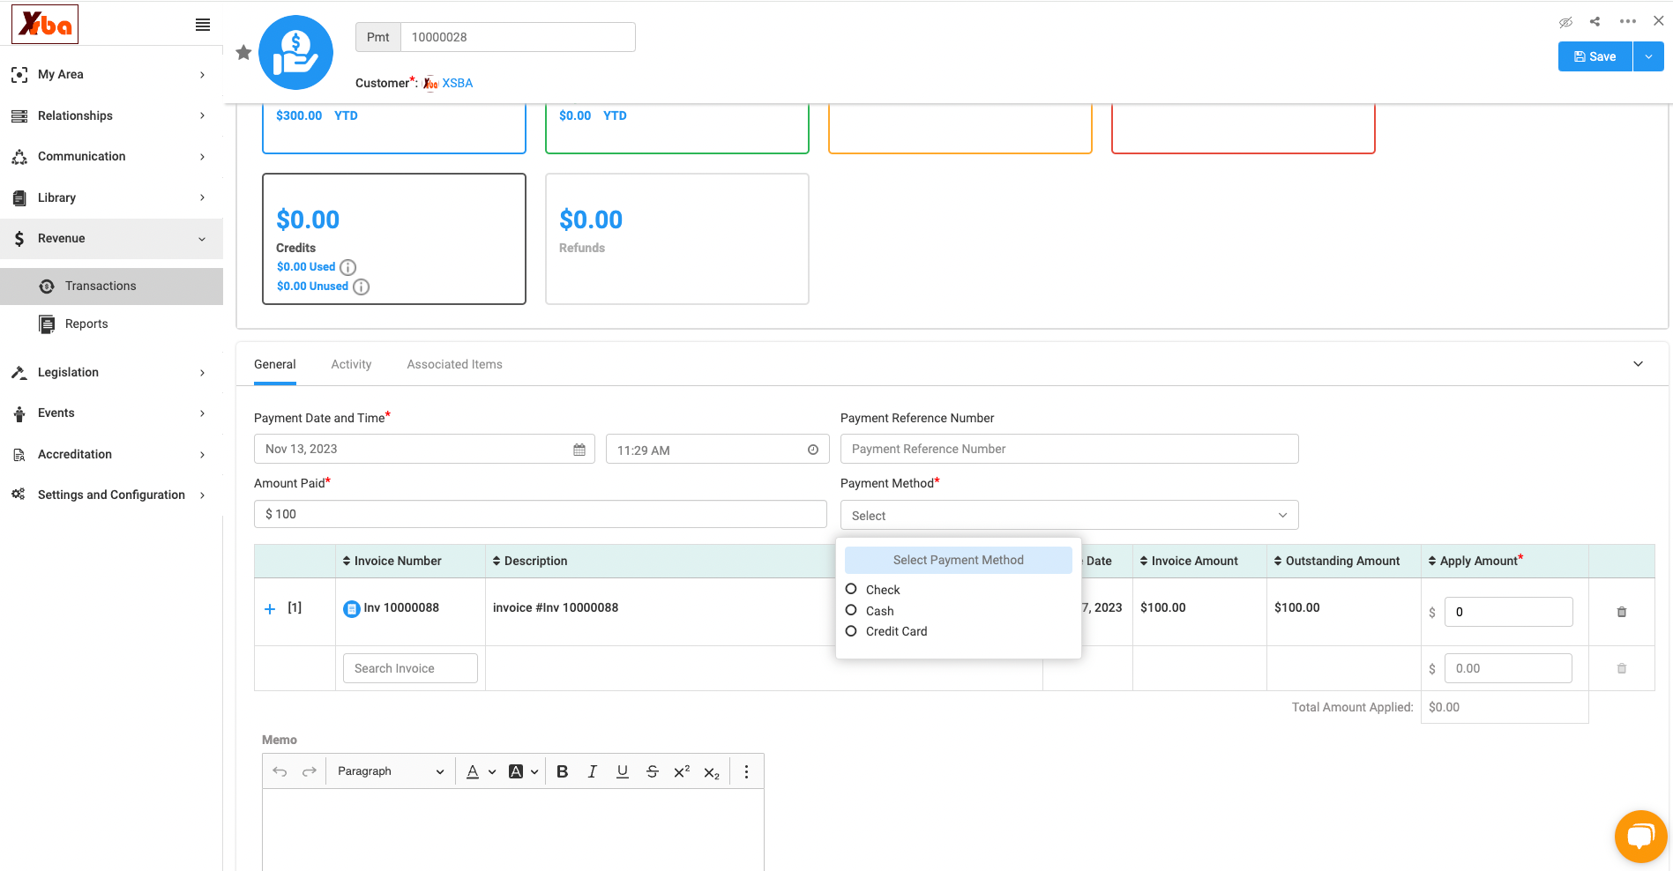Apply bold formatting in memo

(562, 771)
